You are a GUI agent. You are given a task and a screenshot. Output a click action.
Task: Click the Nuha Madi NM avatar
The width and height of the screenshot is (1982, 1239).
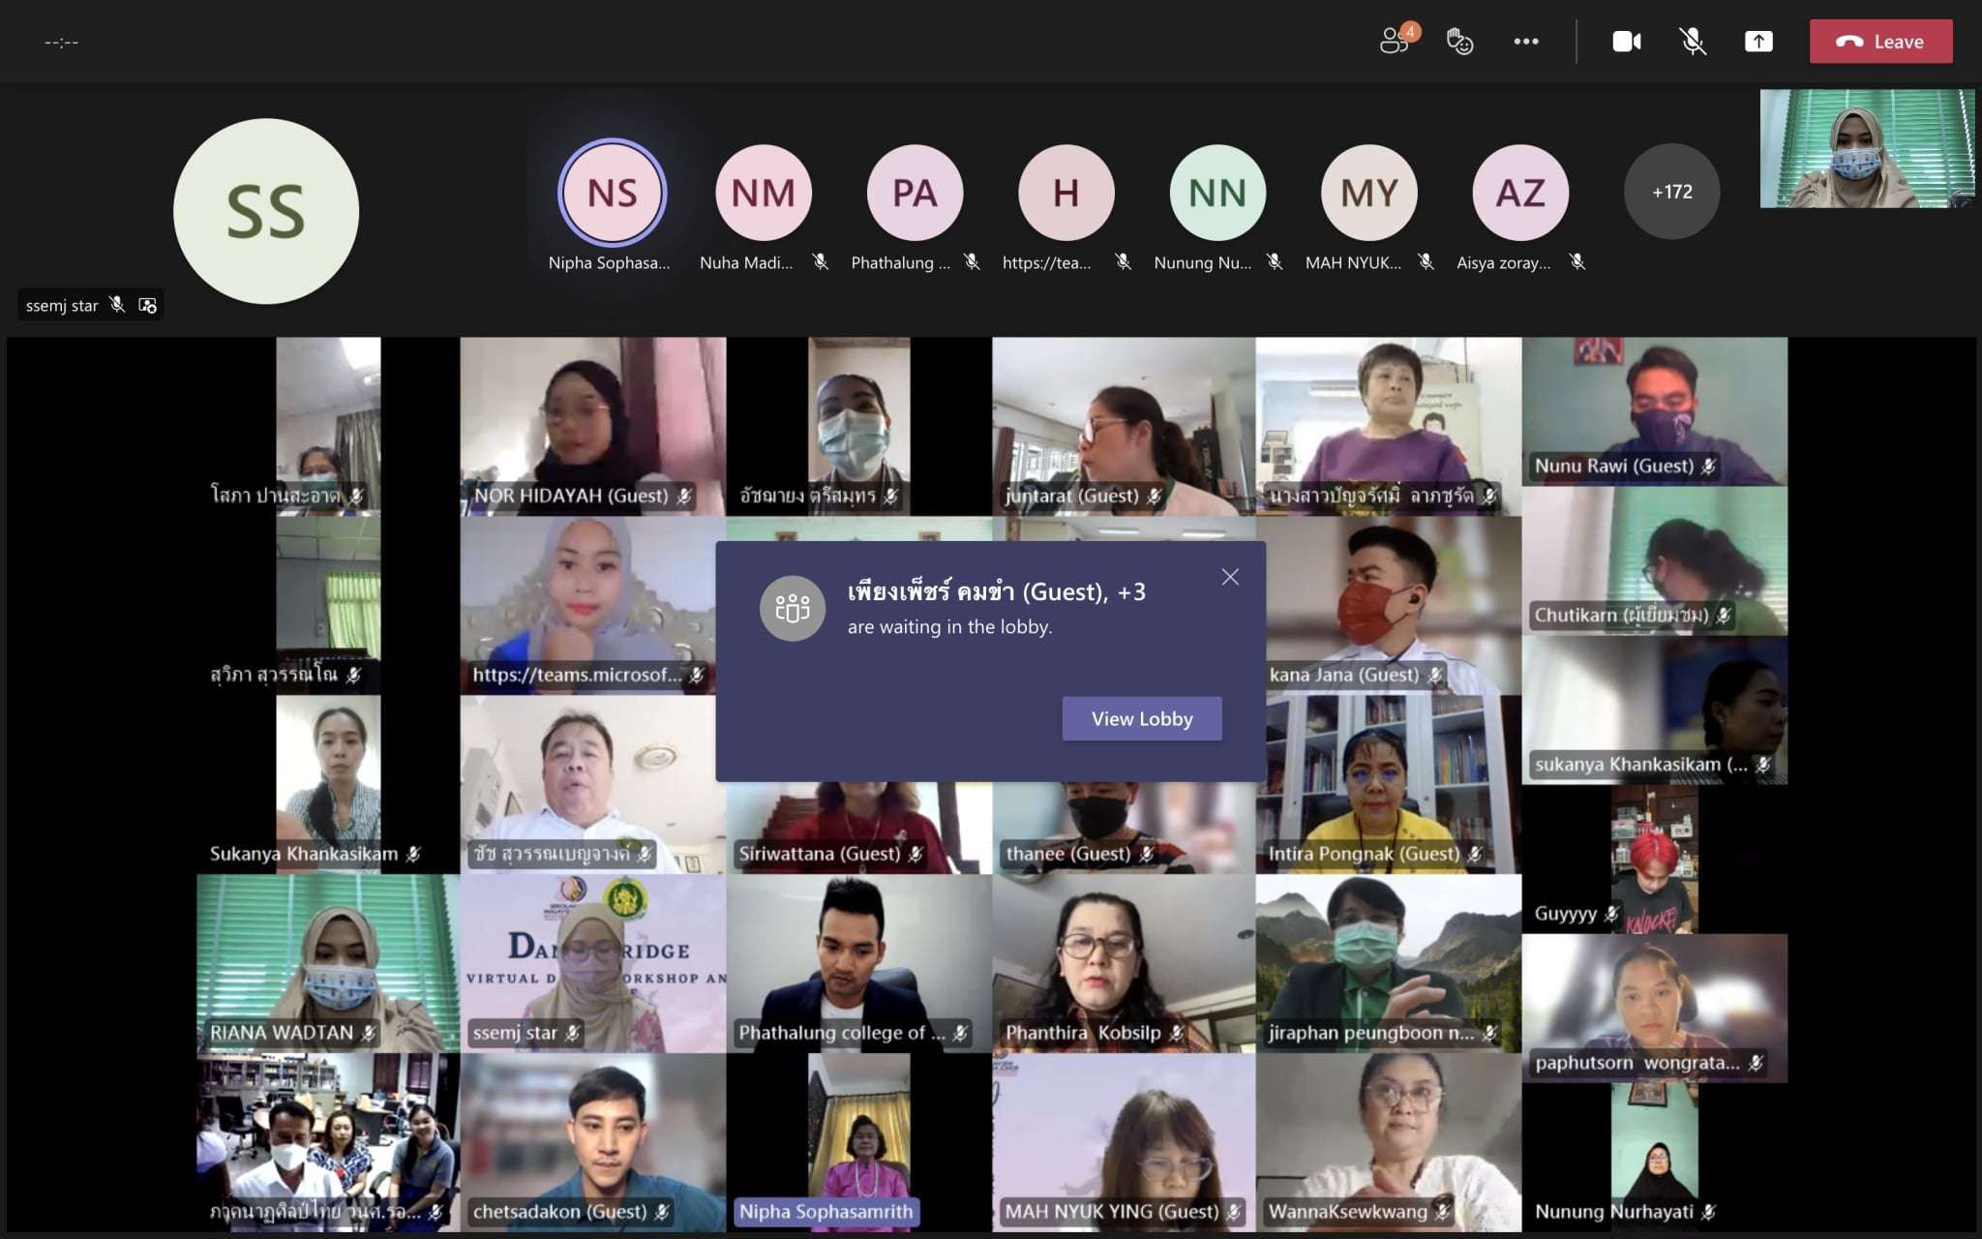pos(764,192)
